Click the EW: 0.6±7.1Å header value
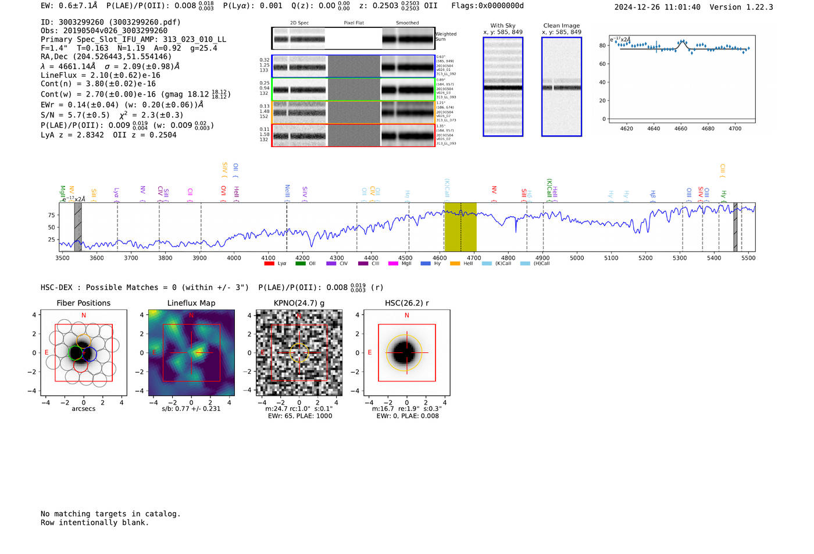Viewport: 814px width, 554px height. click(x=69, y=6)
